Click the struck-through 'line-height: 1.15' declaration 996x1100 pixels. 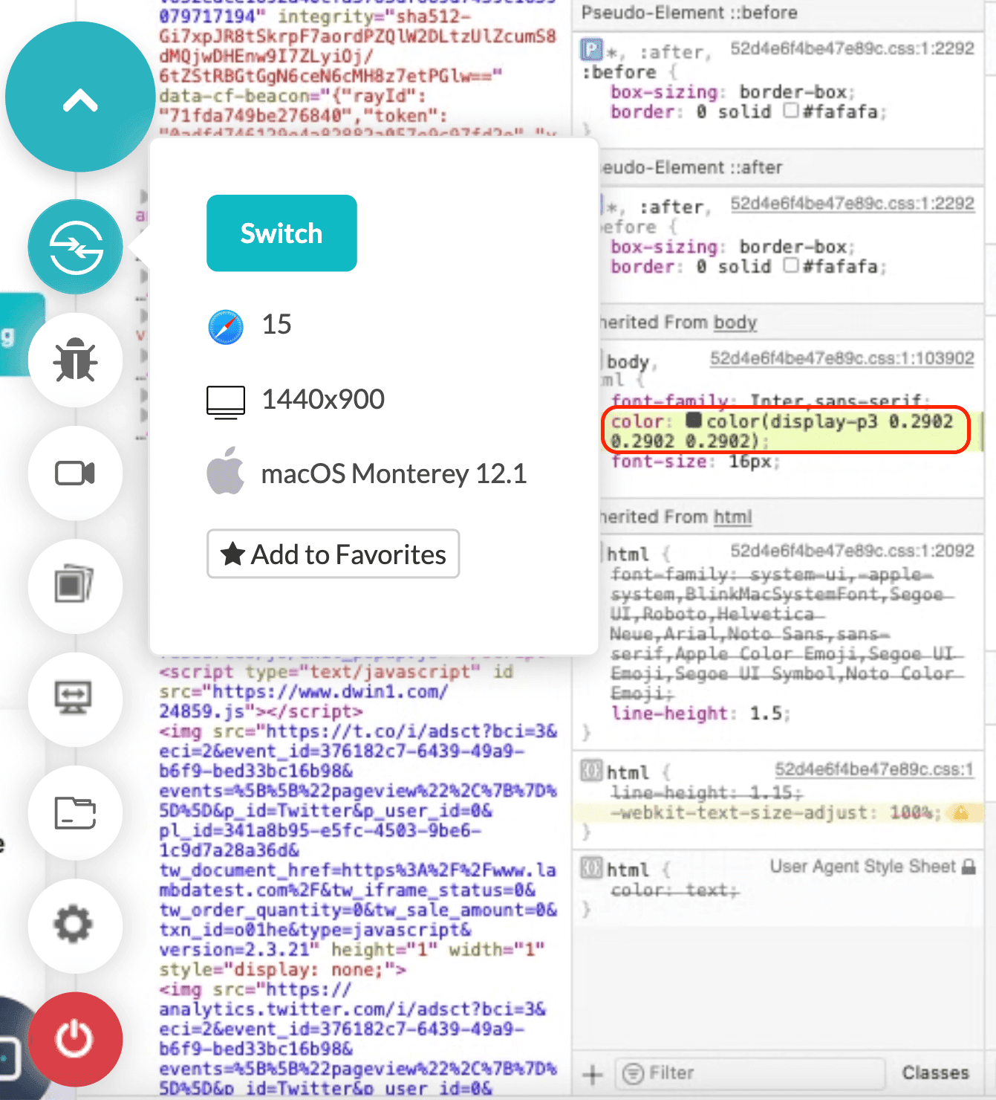click(706, 793)
